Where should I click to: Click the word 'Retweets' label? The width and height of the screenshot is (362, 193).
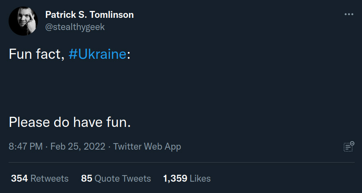click(49, 178)
